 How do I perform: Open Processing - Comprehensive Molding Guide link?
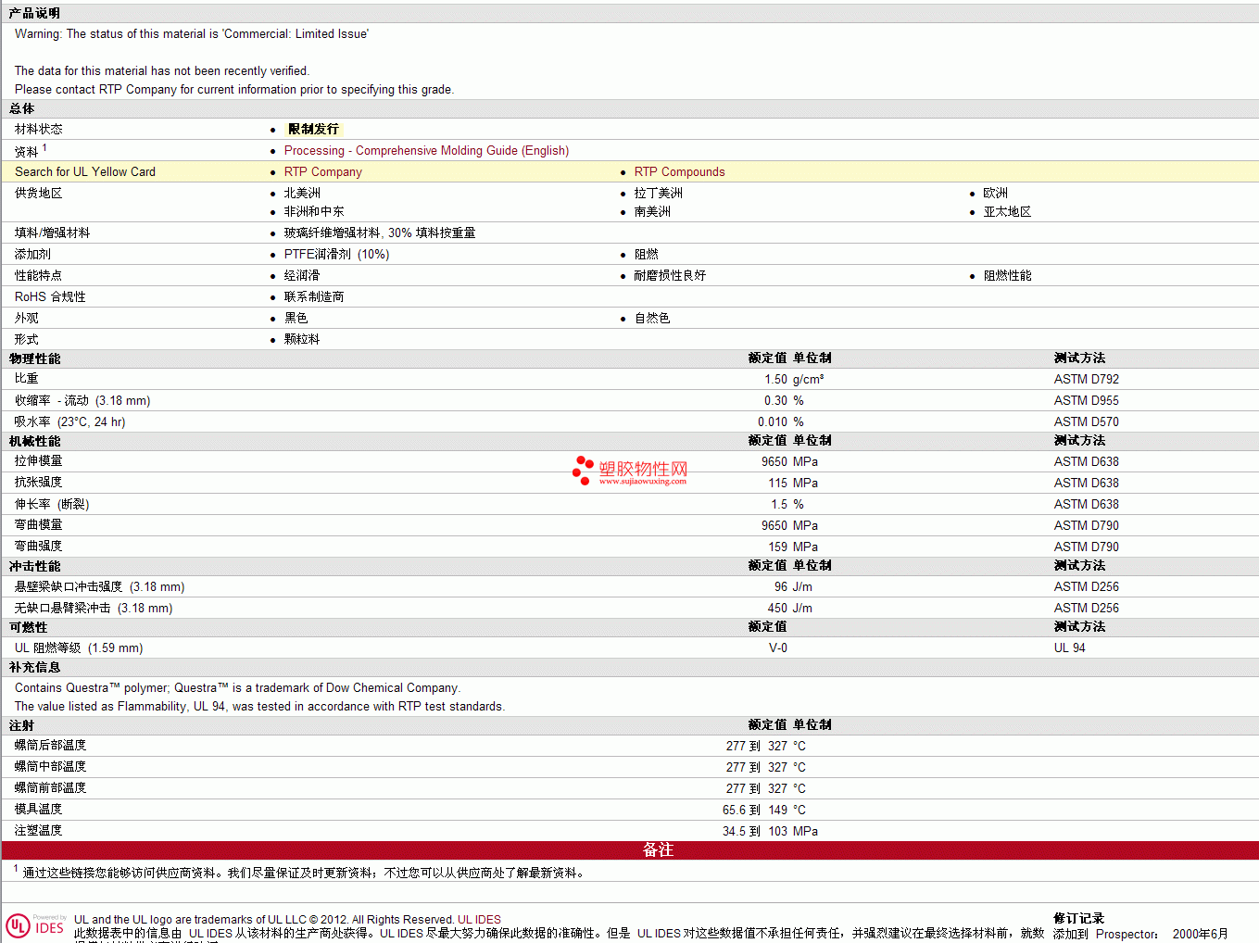pos(426,150)
